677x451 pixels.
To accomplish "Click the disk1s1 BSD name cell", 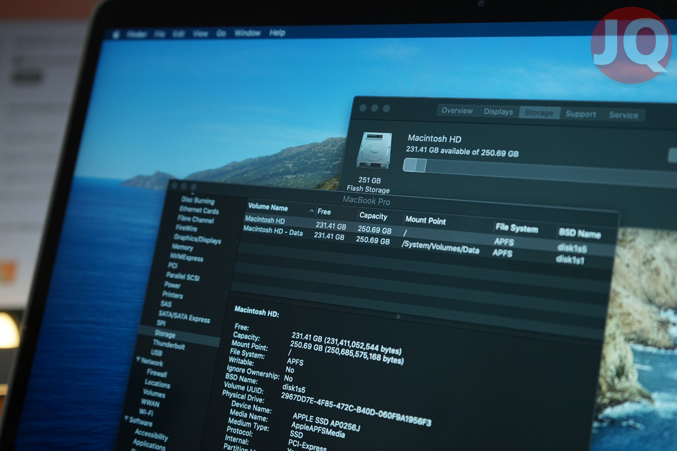I will point(570,259).
